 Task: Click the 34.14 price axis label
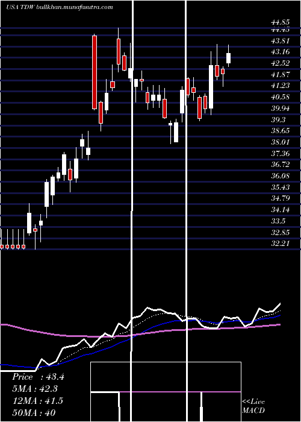[281, 210]
